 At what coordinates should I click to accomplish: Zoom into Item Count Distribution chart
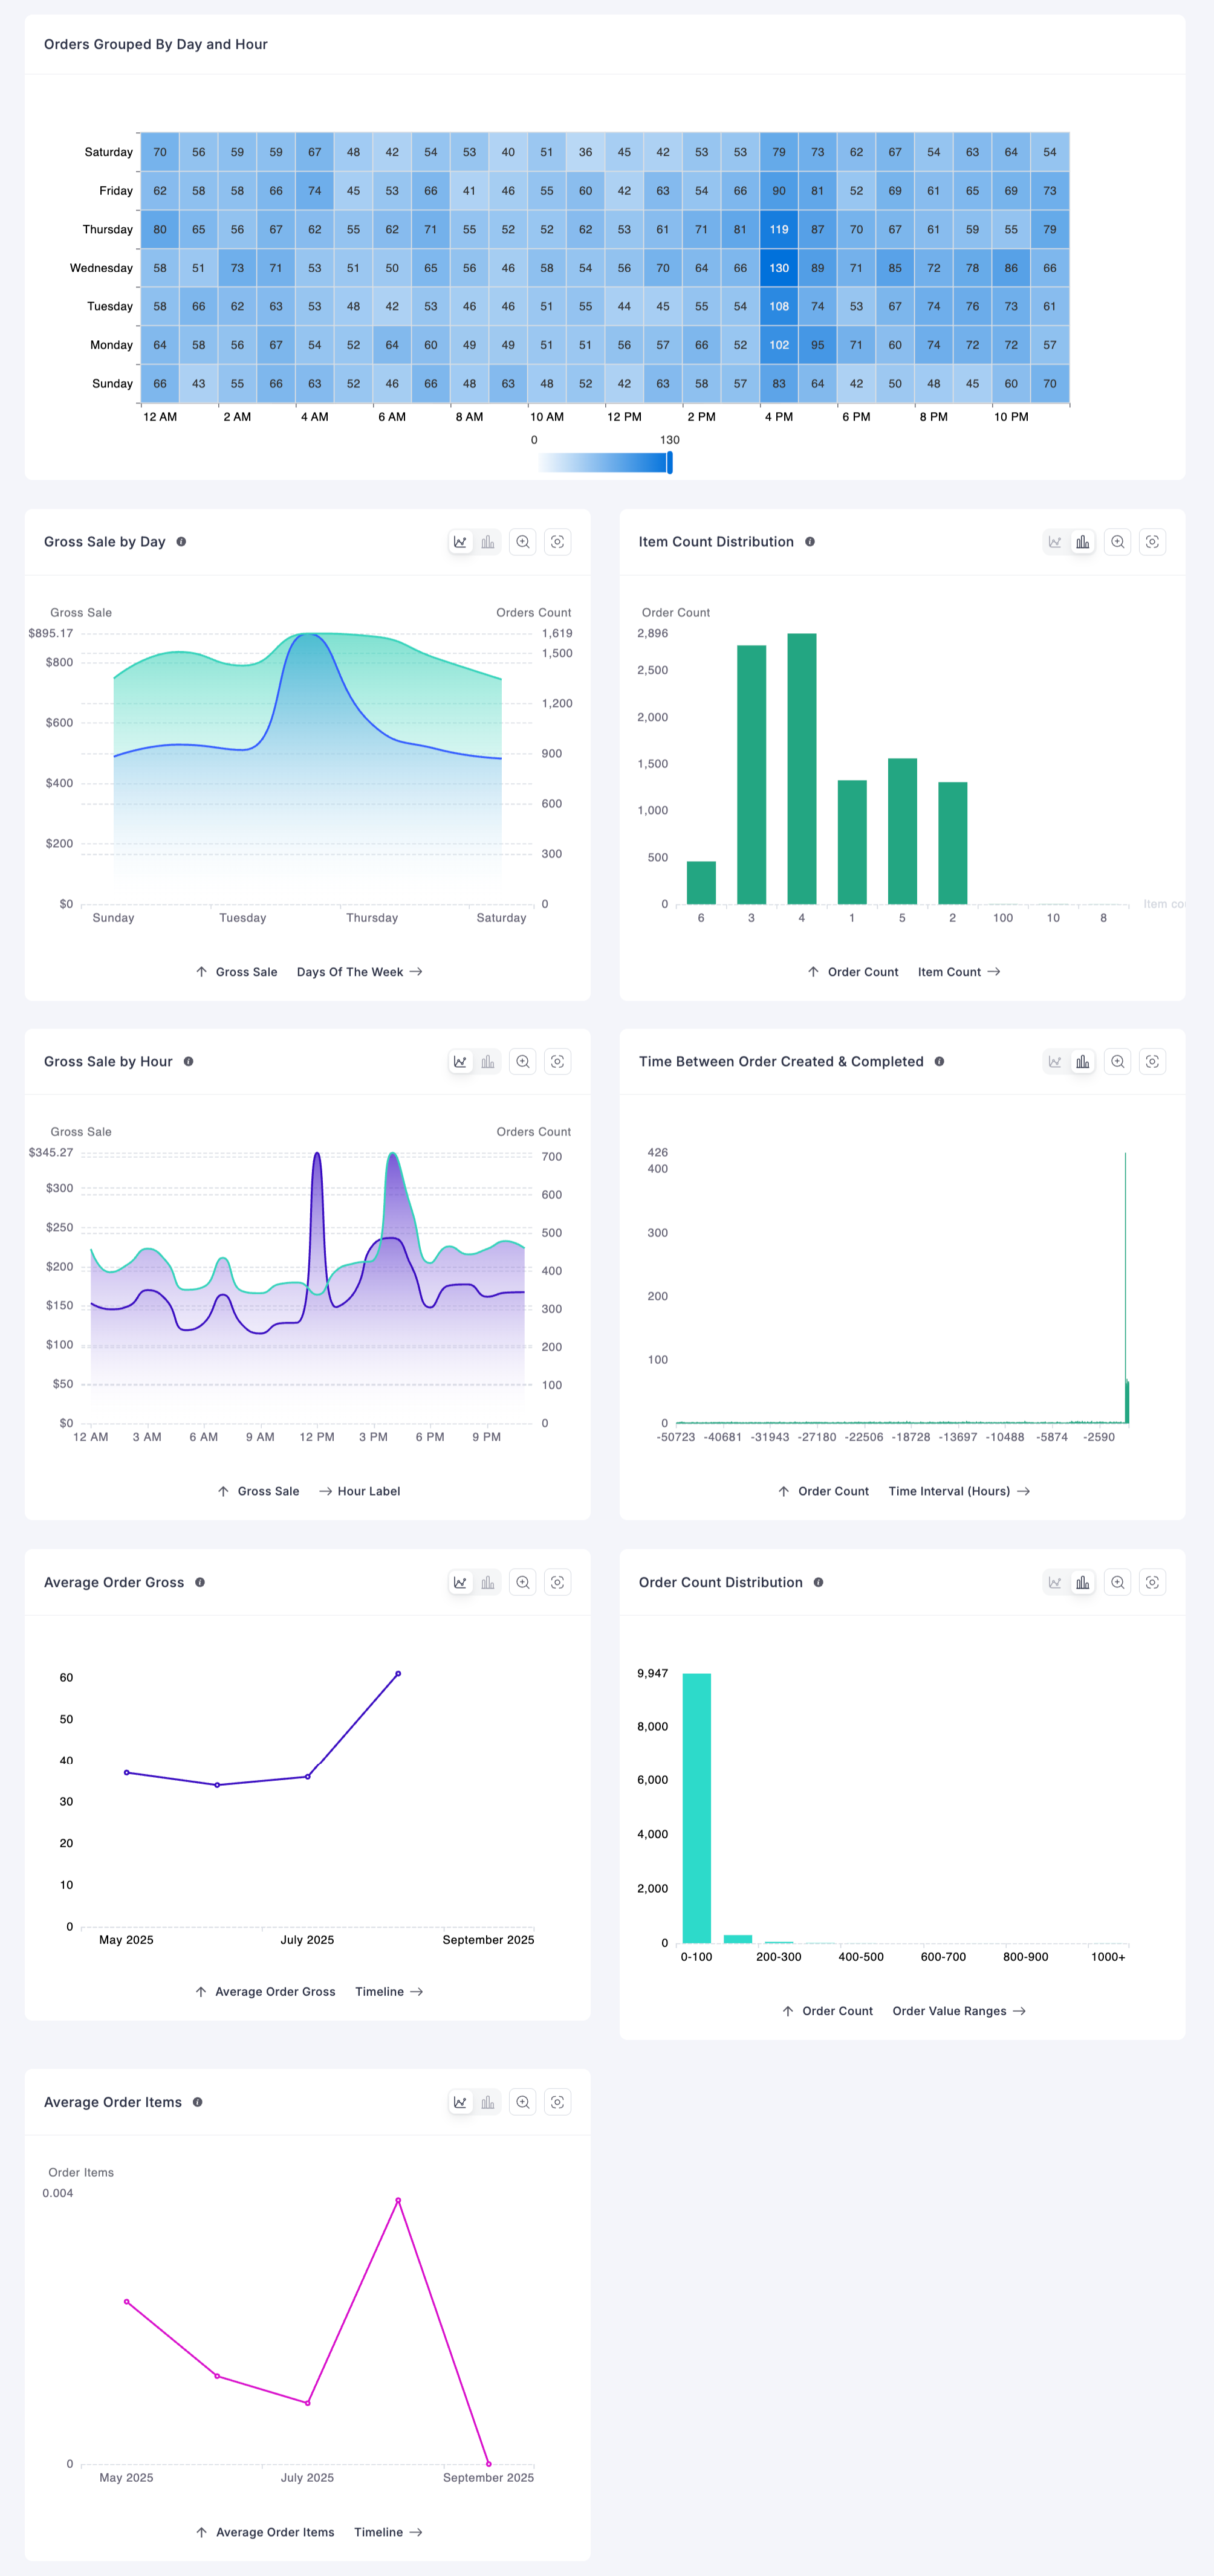[1117, 542]
